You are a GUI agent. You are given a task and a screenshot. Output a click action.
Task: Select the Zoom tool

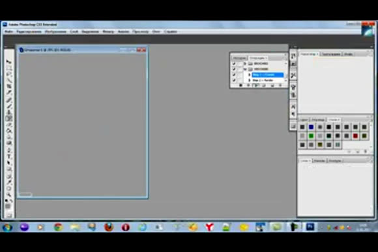(9, 194)
